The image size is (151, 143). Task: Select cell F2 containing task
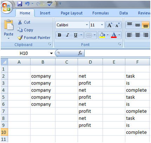coord(137,76)
